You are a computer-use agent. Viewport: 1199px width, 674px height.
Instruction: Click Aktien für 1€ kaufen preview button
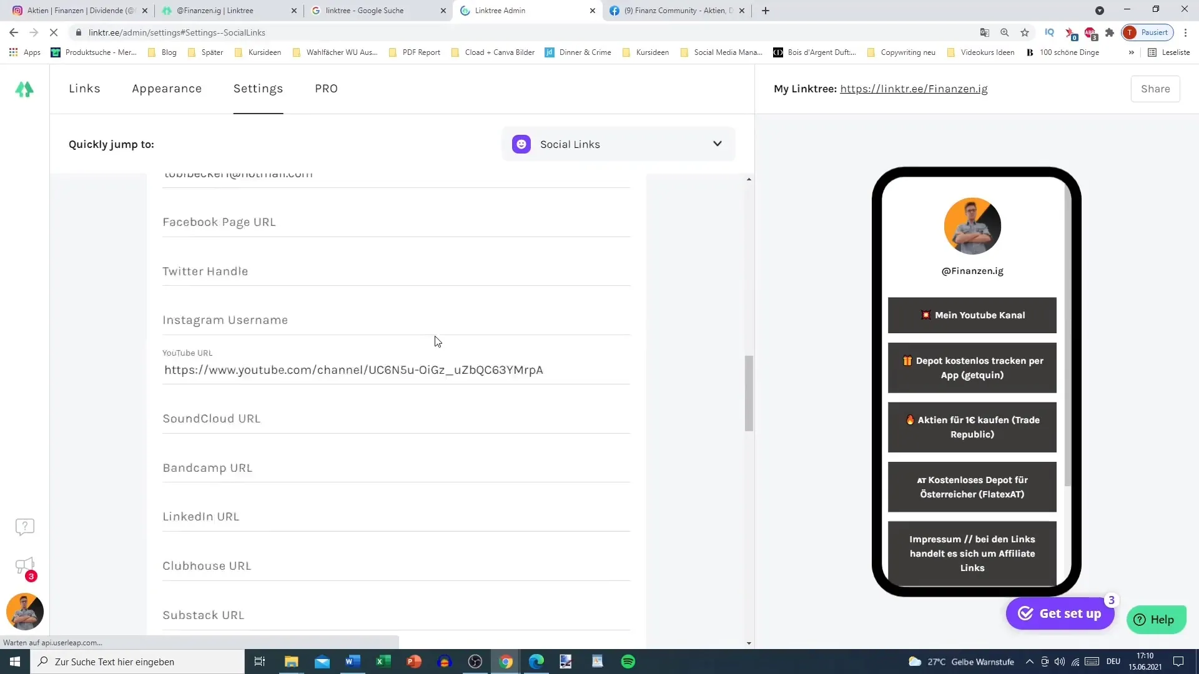coord(972,427)
